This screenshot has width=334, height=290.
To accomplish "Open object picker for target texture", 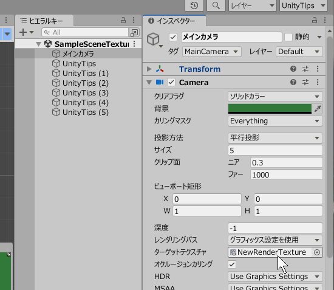I will [317, 252].
